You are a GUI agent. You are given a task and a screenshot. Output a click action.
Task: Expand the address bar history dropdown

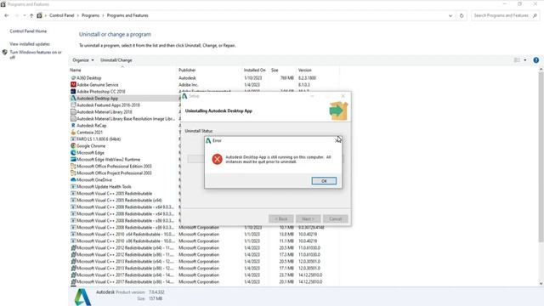[450, 15]
